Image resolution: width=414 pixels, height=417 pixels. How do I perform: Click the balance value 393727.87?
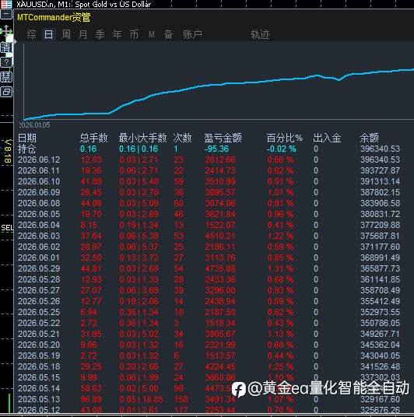(381, 170)
